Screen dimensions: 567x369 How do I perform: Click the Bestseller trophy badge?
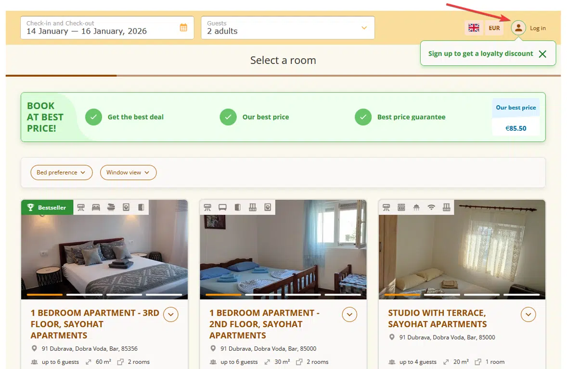[x=47, y=208]
